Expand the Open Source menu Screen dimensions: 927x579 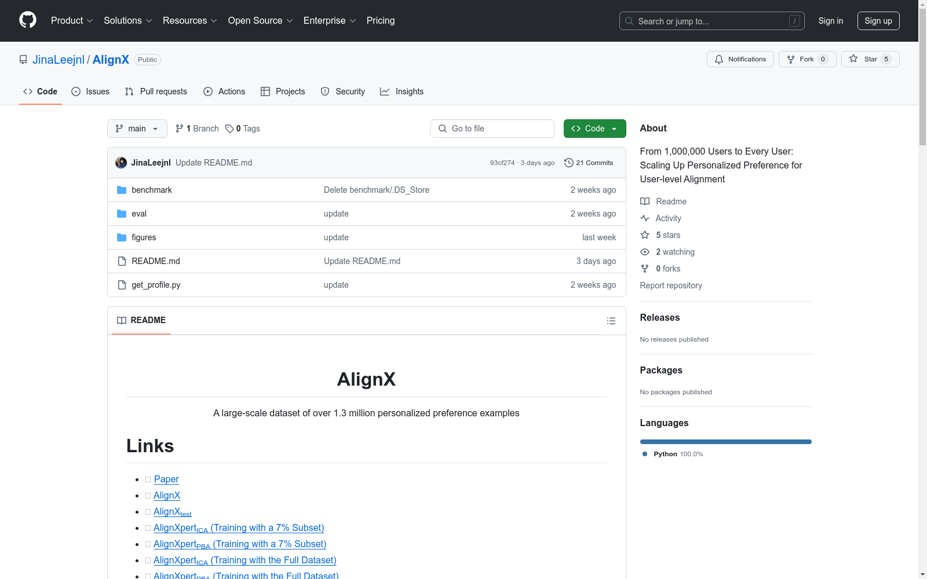coord(261,21)
